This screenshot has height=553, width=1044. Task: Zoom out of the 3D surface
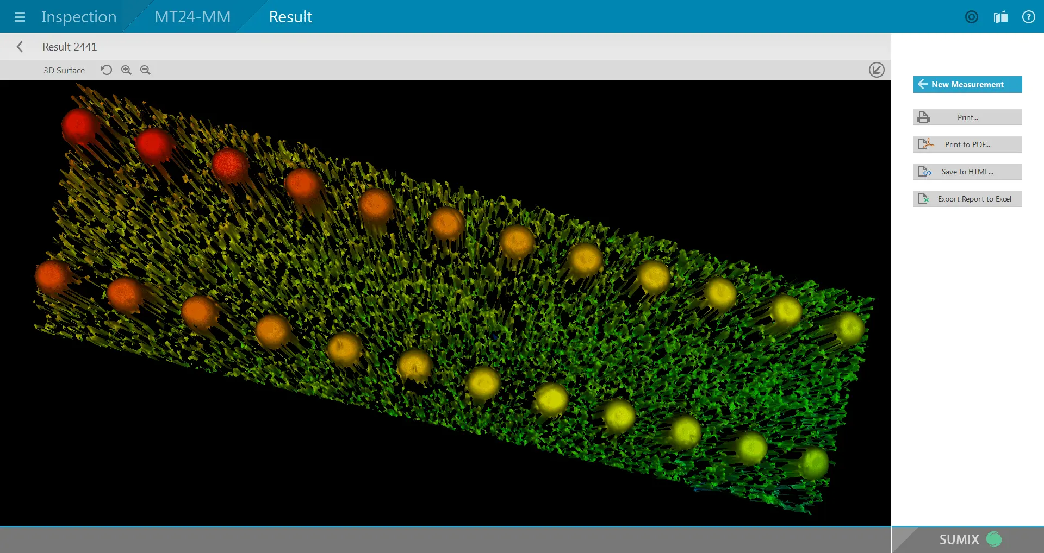coord(145,70)
